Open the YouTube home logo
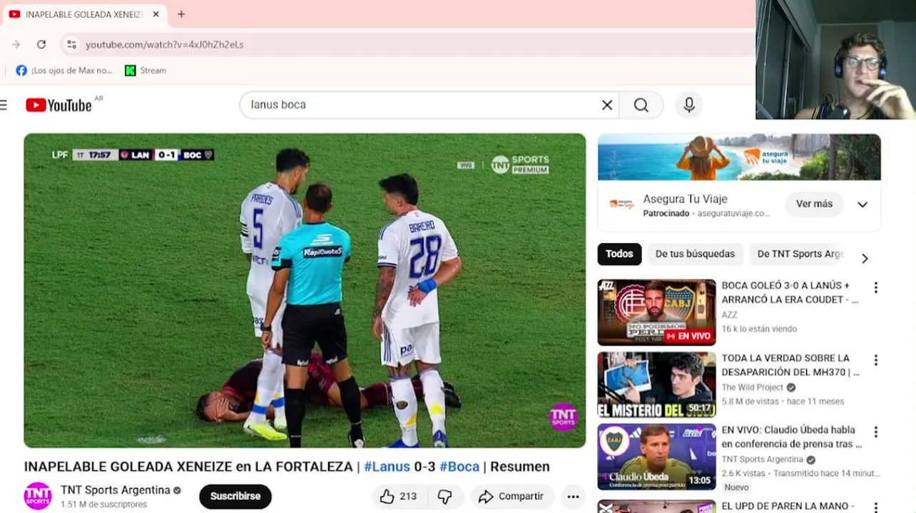The height and width of the screenshot is (513, 916). point(59,105)
